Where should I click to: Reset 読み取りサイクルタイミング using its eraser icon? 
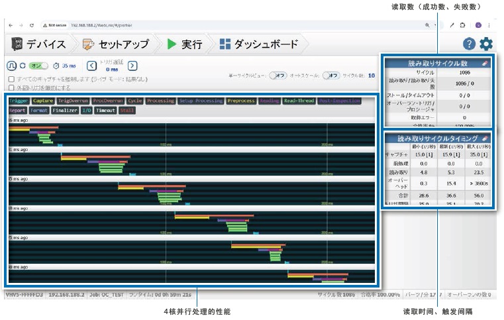tap(485, 138)
